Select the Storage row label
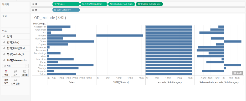The width and height of the screenshot is (246, 101). click(42, 68)
